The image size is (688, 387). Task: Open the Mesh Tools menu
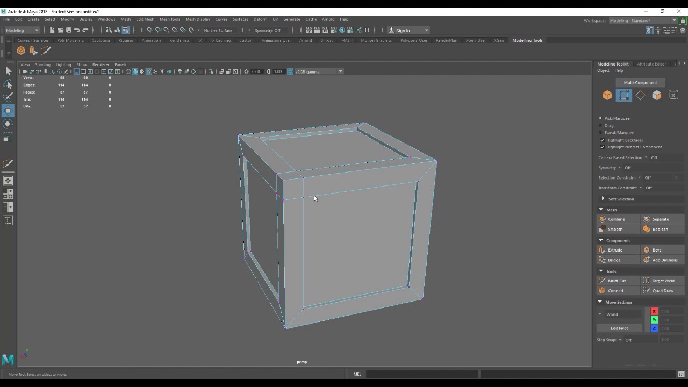pyautogui.click(x=170, y=19)
